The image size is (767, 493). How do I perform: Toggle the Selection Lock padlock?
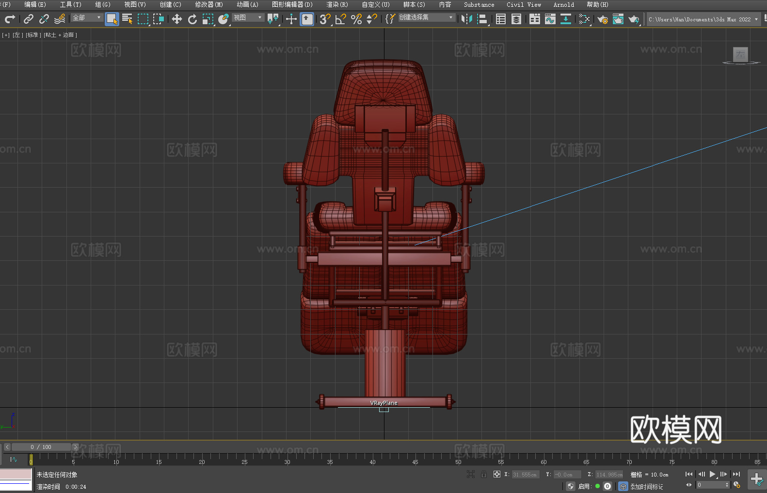pos(484,474)
